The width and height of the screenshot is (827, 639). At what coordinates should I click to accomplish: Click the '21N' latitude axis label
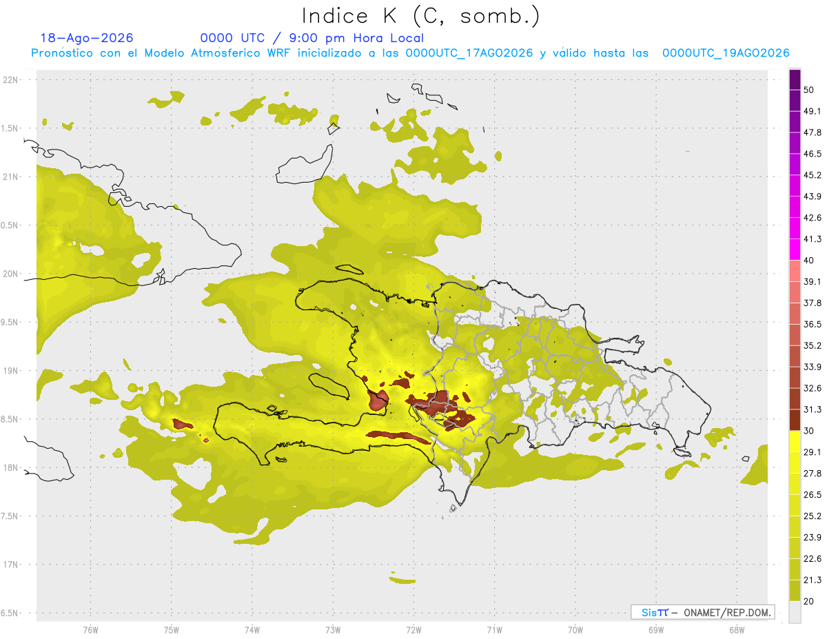(x=10, y=176)
